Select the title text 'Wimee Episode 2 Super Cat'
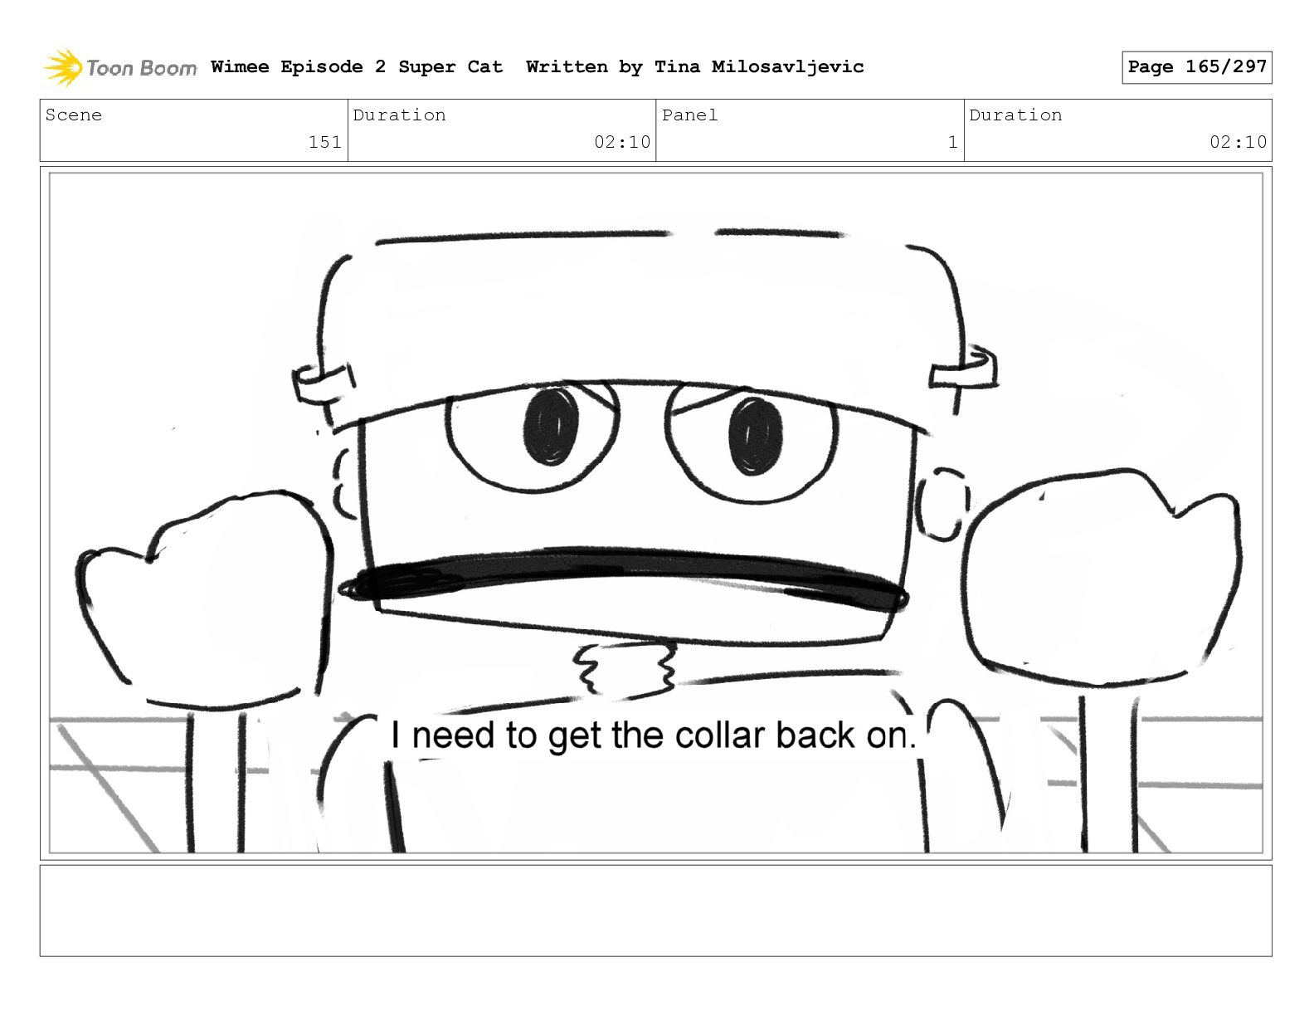 [357, 66]
